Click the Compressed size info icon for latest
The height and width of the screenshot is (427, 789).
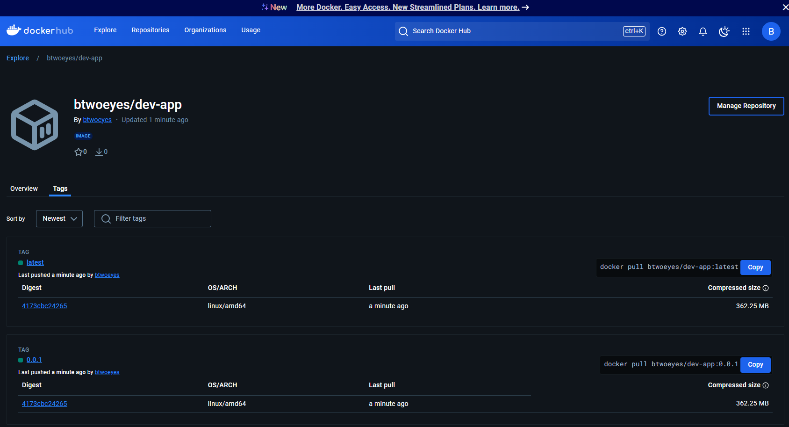coord(766,288)
